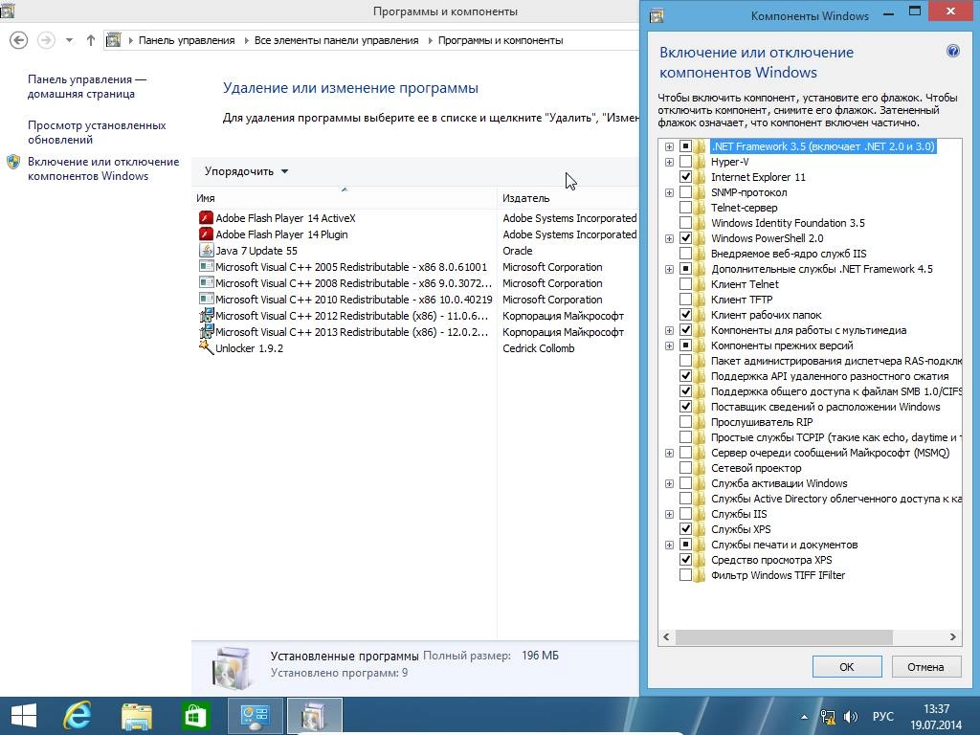Click the volume speaker tray icon
Viewport: 980px width, 735px height.
tap(851, 717)
